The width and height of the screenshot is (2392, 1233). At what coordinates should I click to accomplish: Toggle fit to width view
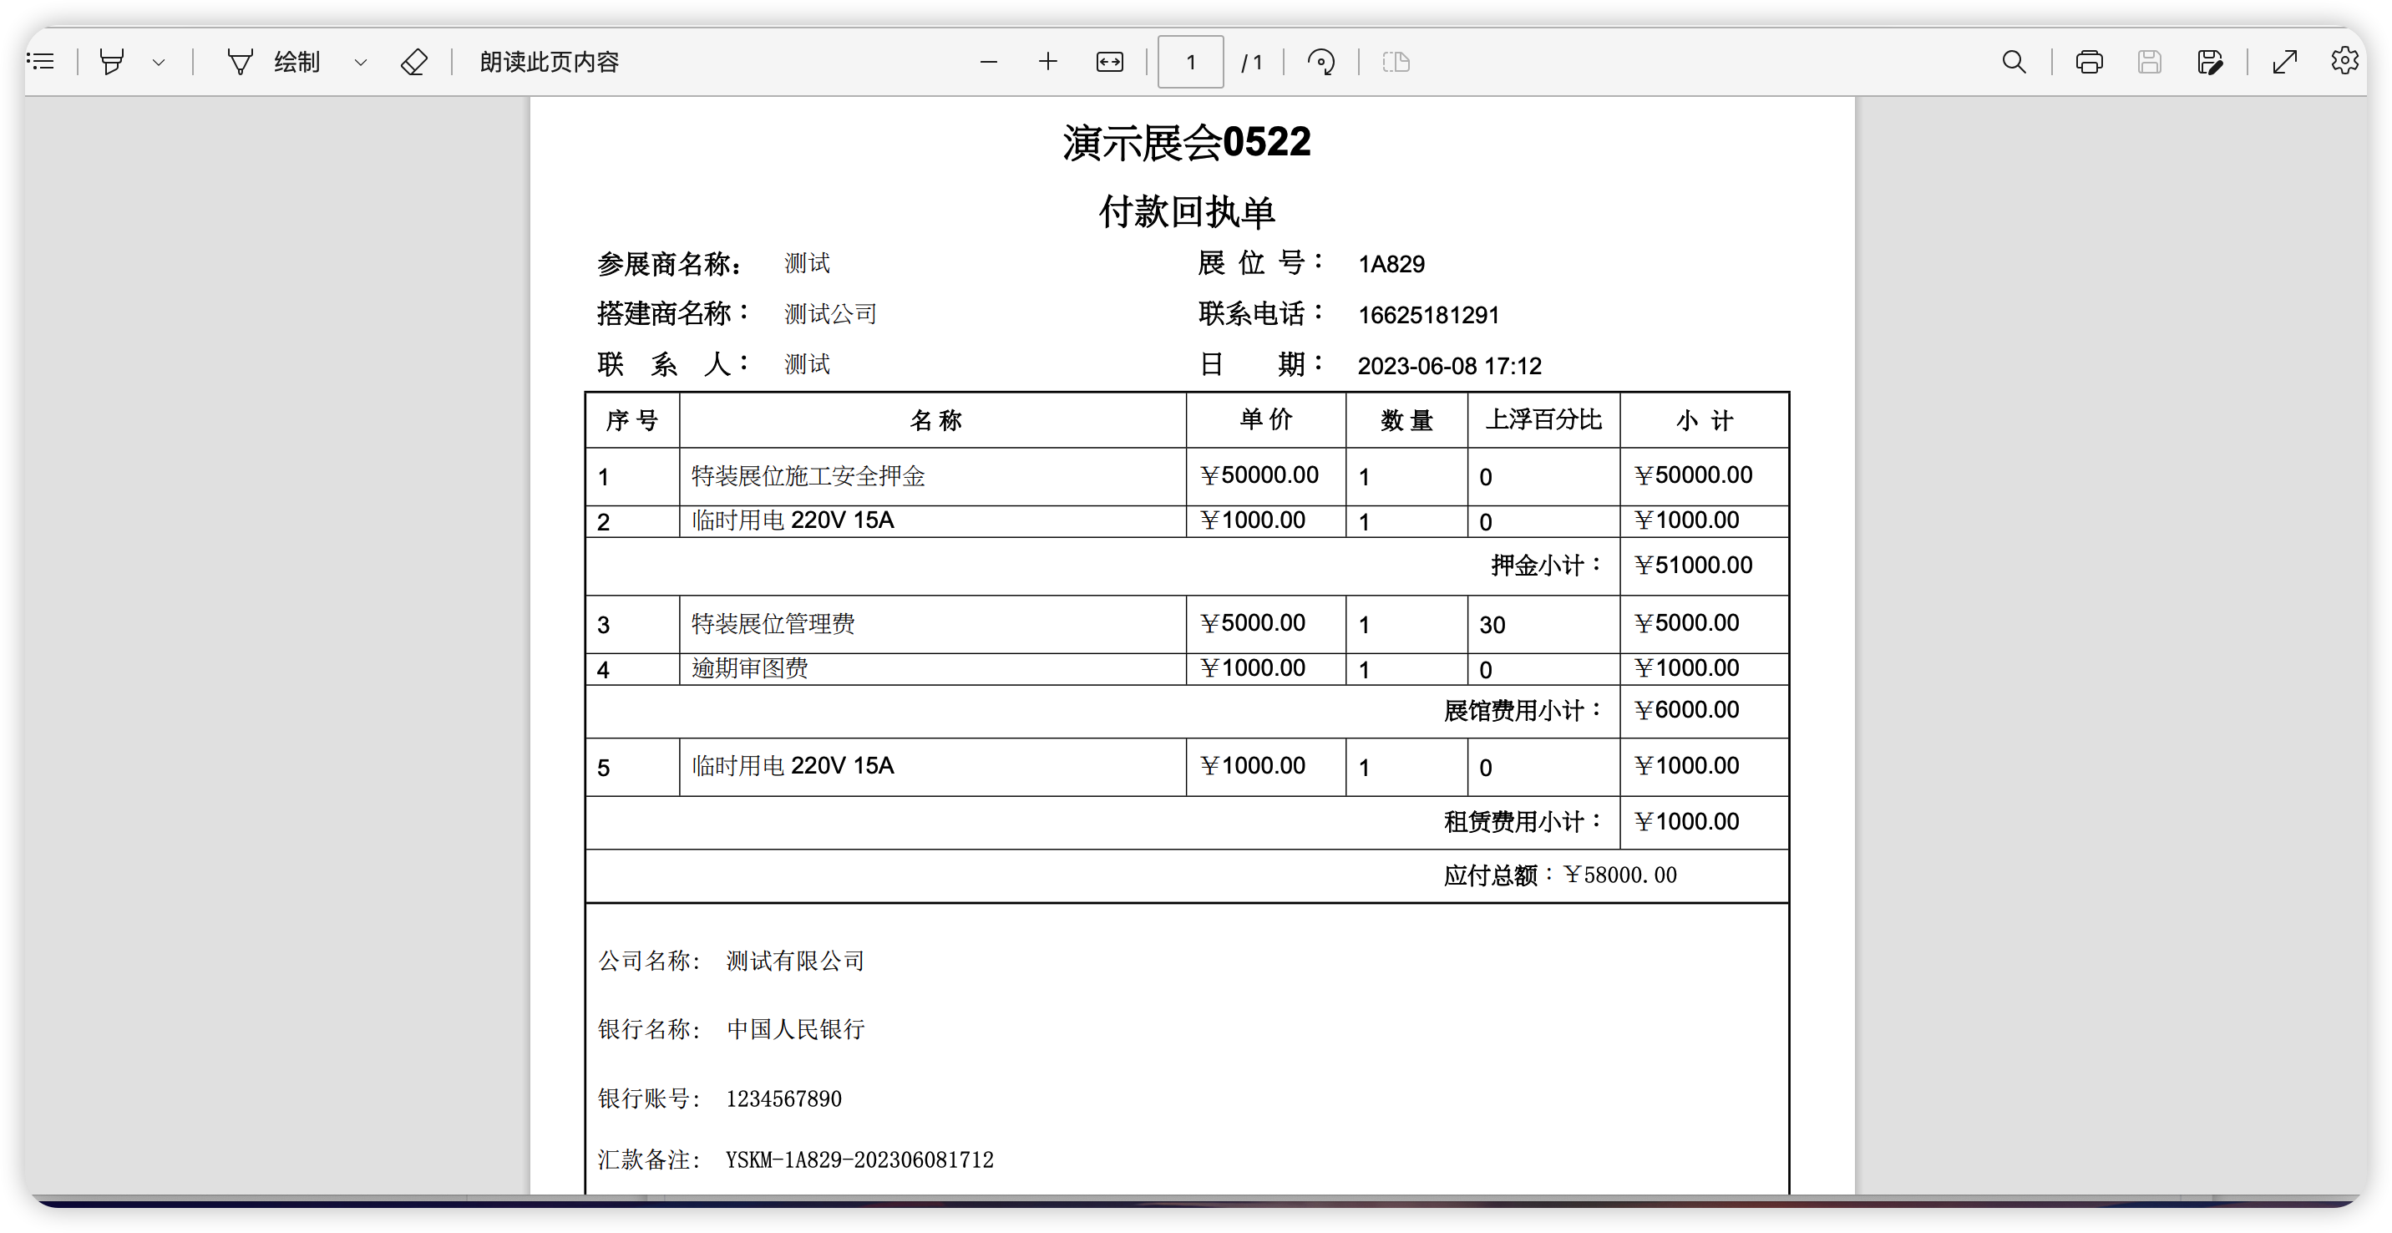1110,62
